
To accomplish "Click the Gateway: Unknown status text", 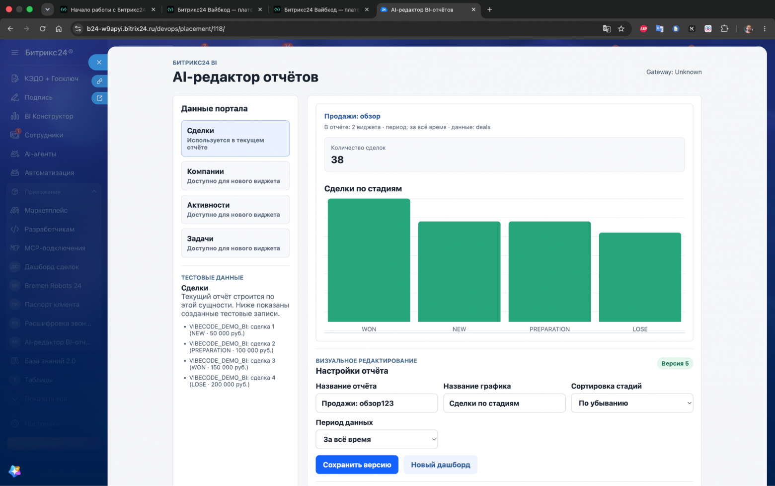I will coord(674,72).
